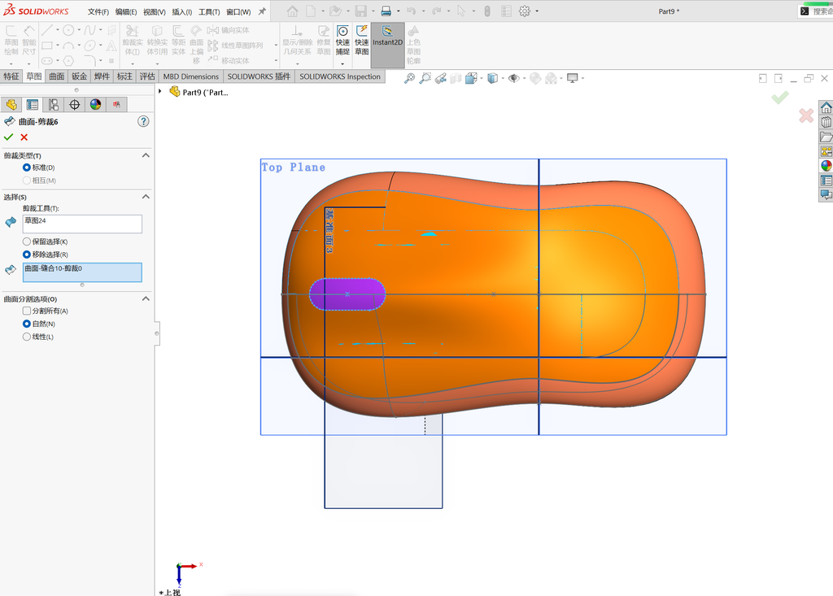Click the 草图24 trim tool selection box
This screenshot has height=596, width=833.
82,224
